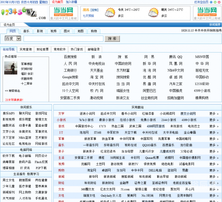The height and width of the screenshot is (202, 222).
Task: Open the 实用查询 tab
Action: click(26, 49)
